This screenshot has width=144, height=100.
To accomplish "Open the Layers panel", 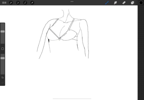I will point(132,3).
